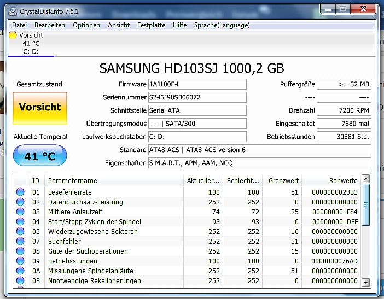Viewport: 384px width, 299px height.
Task: Select the Start/Stopp-Zyklen der Spindel row
Action: [187, 221]
